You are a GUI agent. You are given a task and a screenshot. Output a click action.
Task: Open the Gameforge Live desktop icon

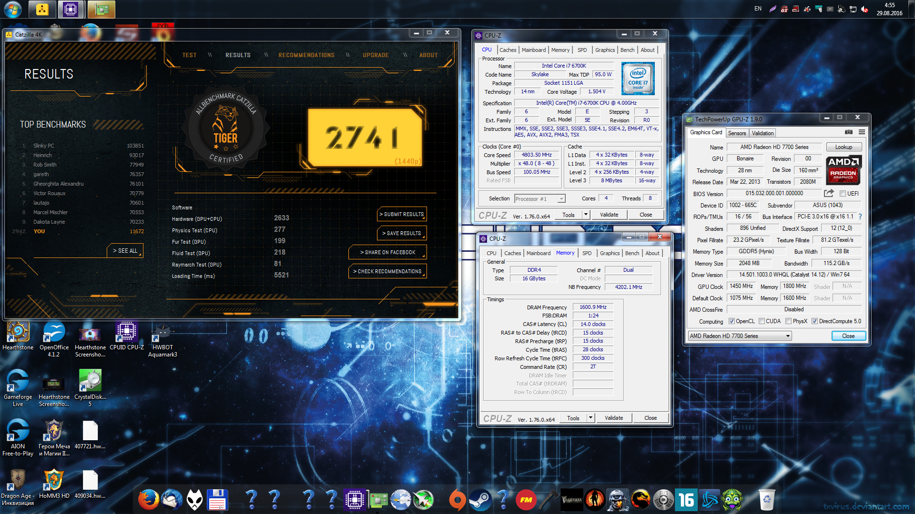18,388
